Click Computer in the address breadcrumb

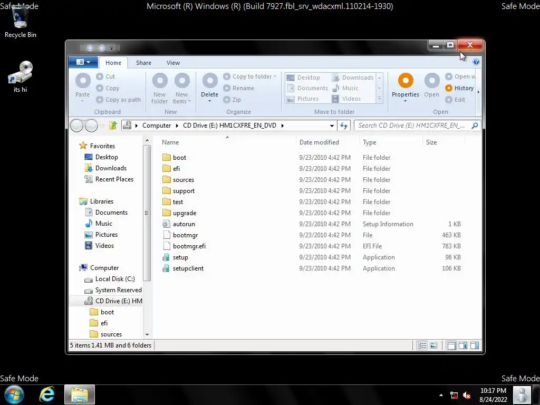157,126
